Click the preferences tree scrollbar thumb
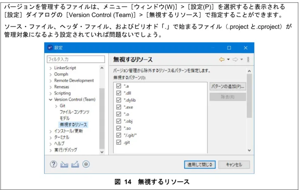The height and width of the screenshot is (190, 301). (102, 118)
